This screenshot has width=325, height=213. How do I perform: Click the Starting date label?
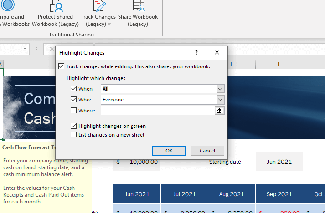(225, 162)
